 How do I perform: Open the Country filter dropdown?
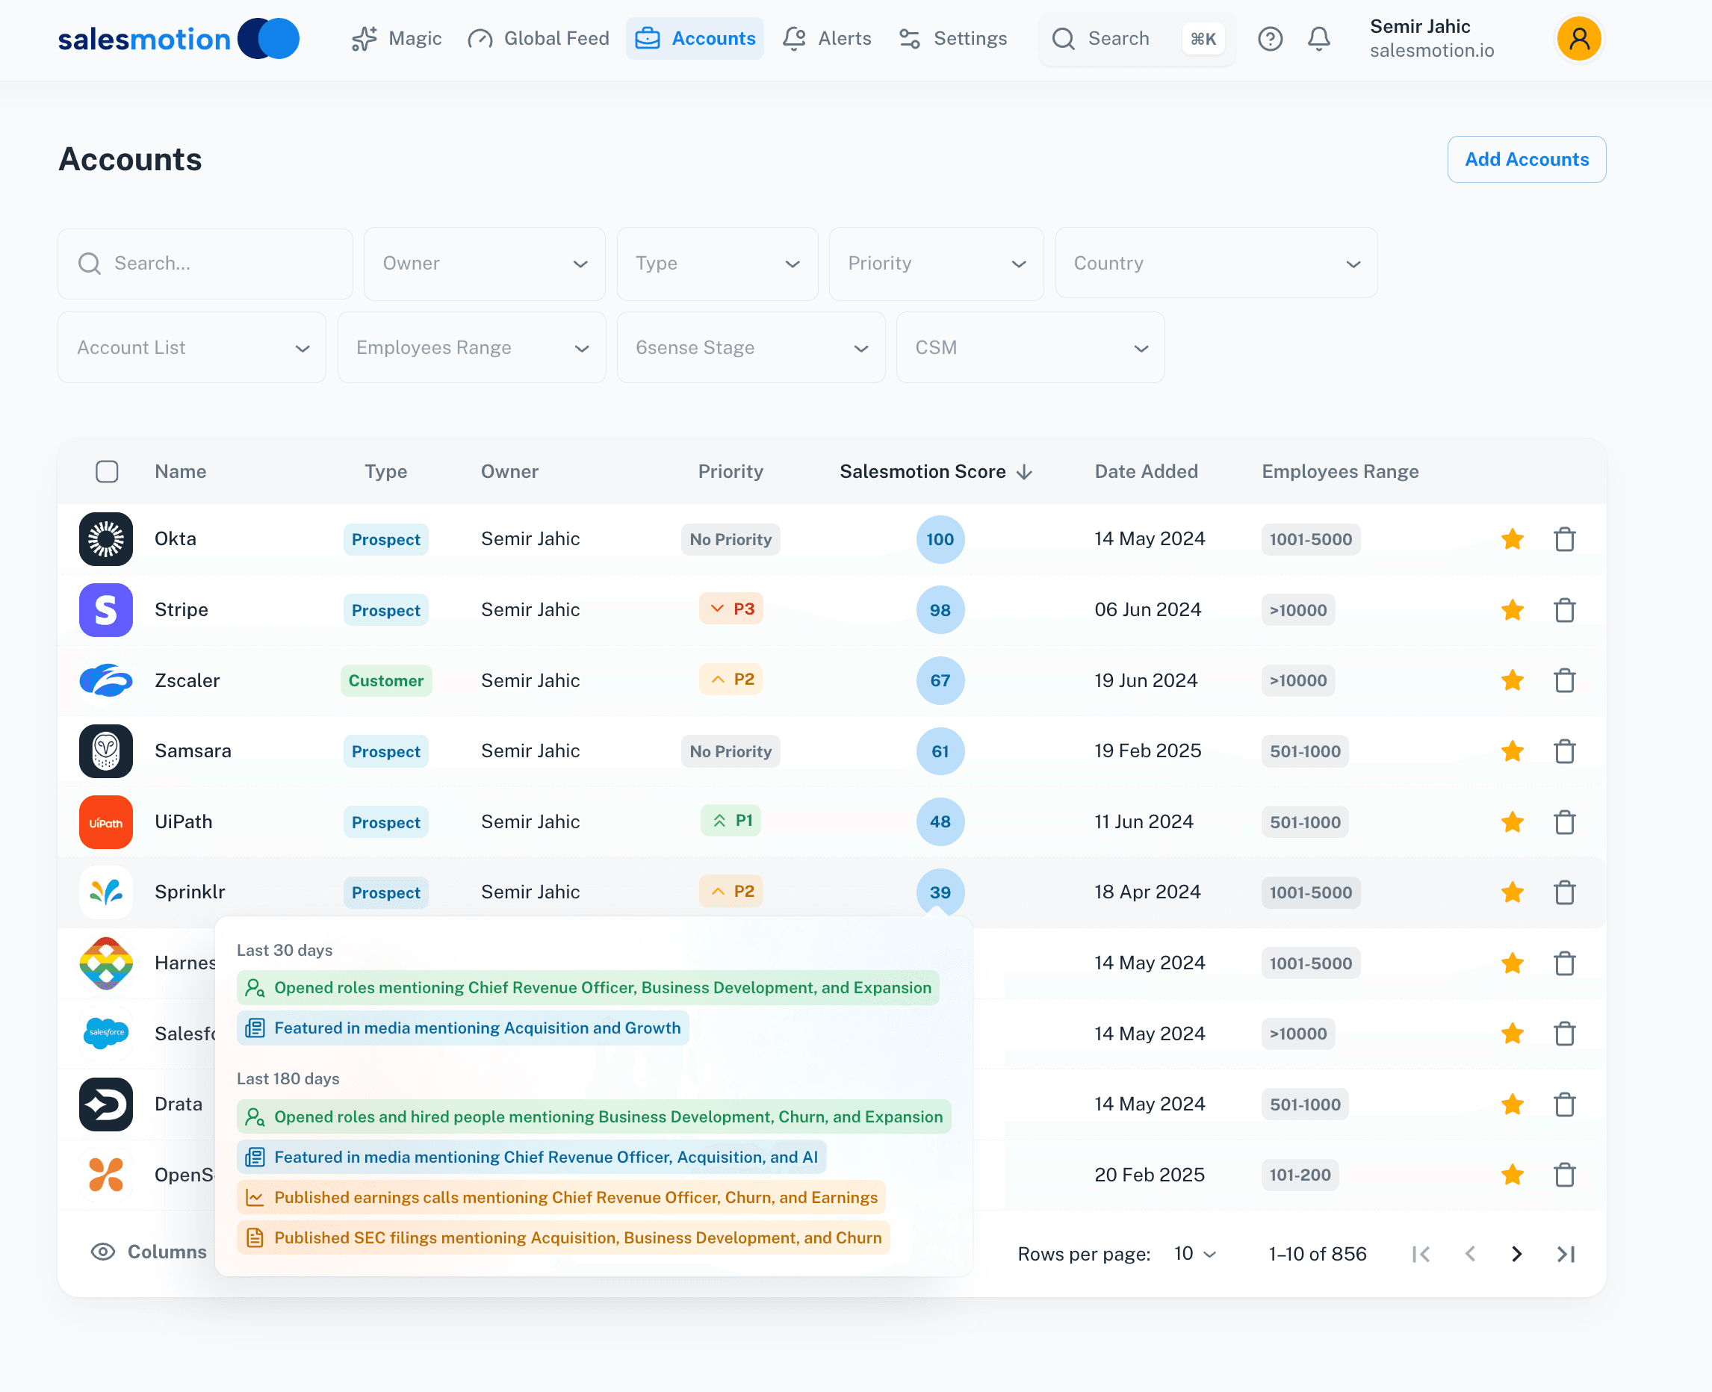coord(1215,263)
